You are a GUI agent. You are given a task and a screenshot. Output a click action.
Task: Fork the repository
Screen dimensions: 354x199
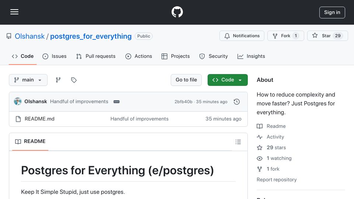(x=285, y=36)
